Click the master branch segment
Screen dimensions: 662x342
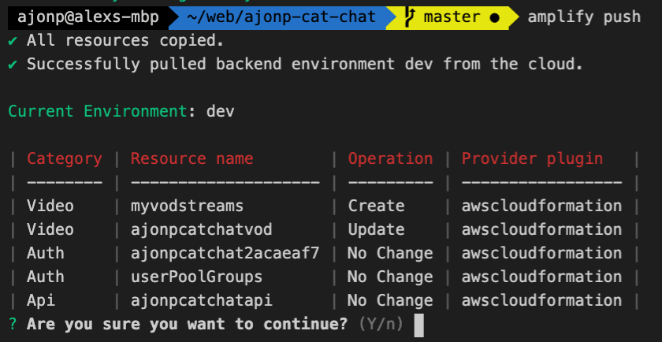point(452,18)
